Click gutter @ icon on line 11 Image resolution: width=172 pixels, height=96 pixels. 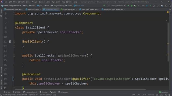pos(10,42)
